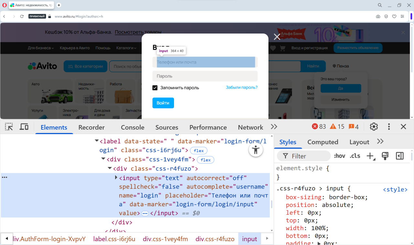Click the favorites heart icon in Avito header
Screen dimensions: 414x245
coord(273,48)
